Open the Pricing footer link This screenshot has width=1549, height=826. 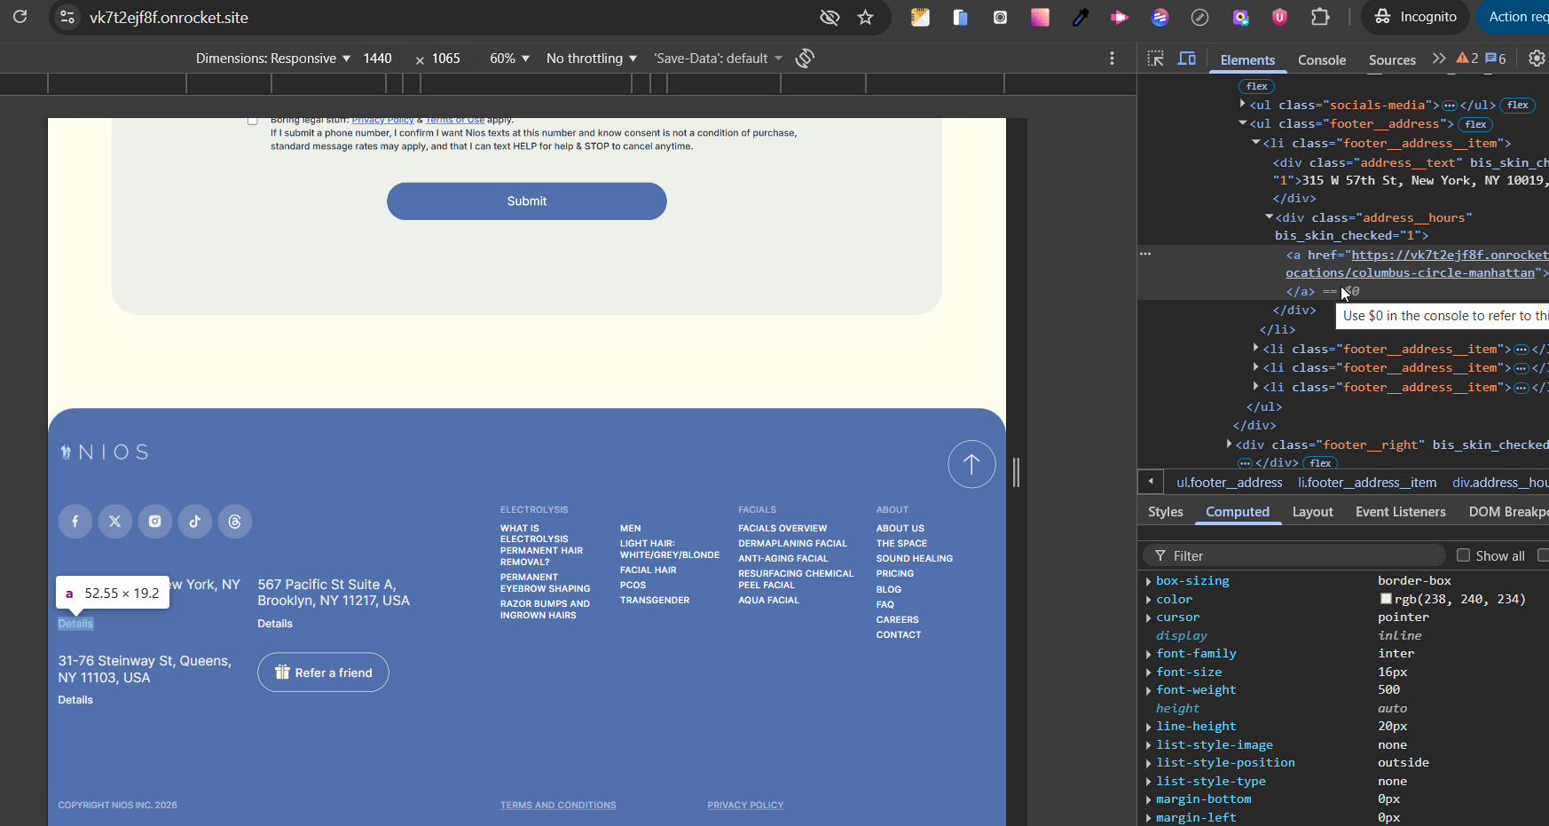(x=895, y=574)
